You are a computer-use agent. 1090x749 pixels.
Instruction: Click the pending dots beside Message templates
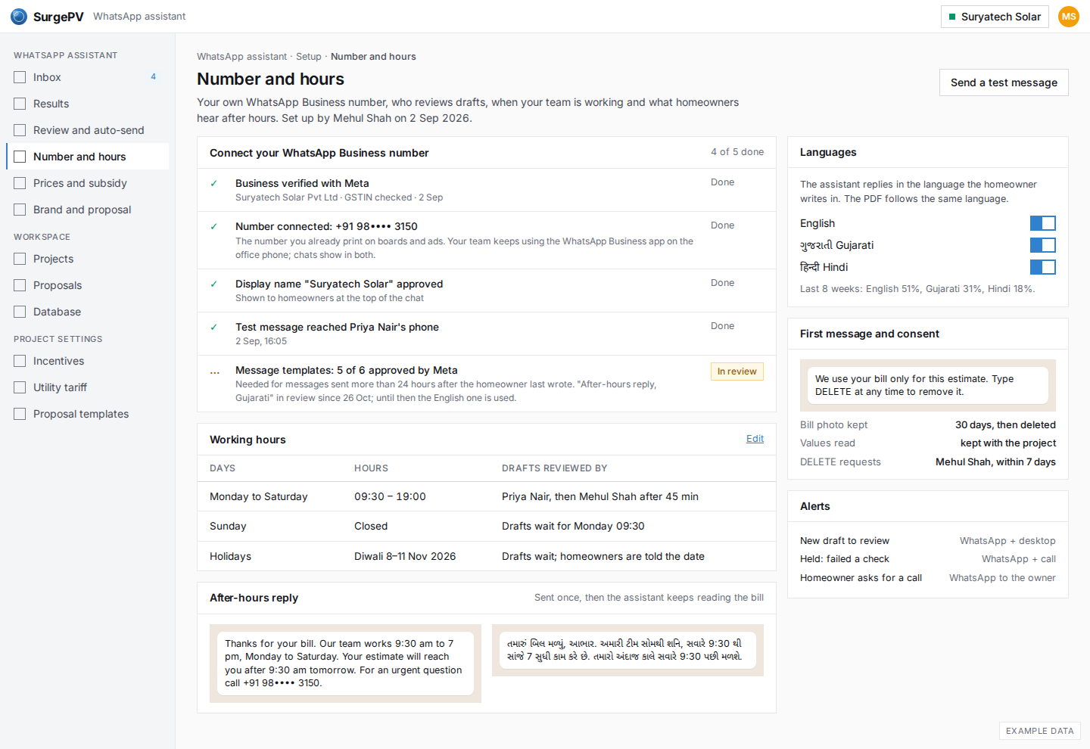click(x=215, y=371)
